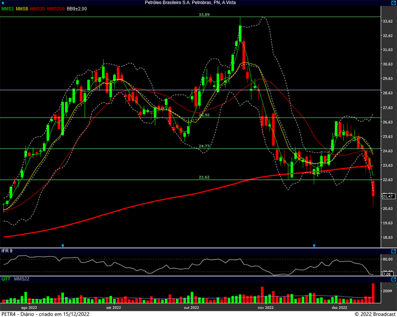The height and width of the screenshot is (317, 397).
Task: Click the blue event marker below ago 2022 candles
Action: (x=64, y=244)
